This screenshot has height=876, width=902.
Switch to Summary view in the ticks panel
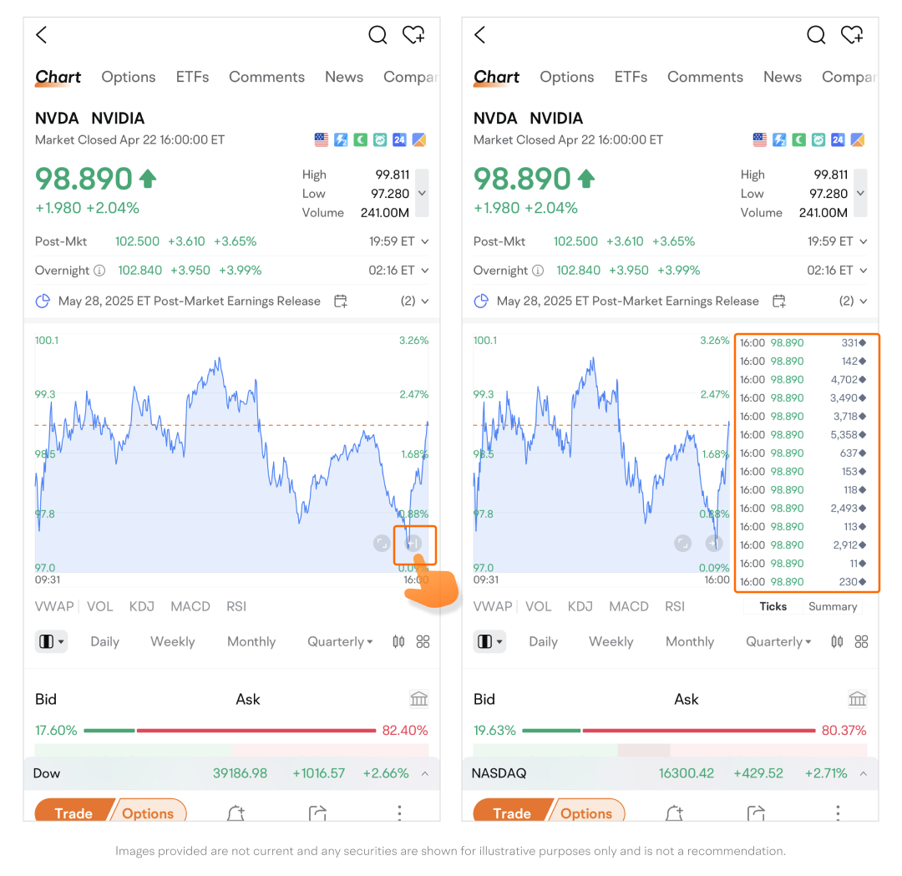(832, 606)
